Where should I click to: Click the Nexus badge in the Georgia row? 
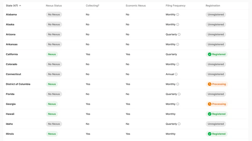click(52, 104)
